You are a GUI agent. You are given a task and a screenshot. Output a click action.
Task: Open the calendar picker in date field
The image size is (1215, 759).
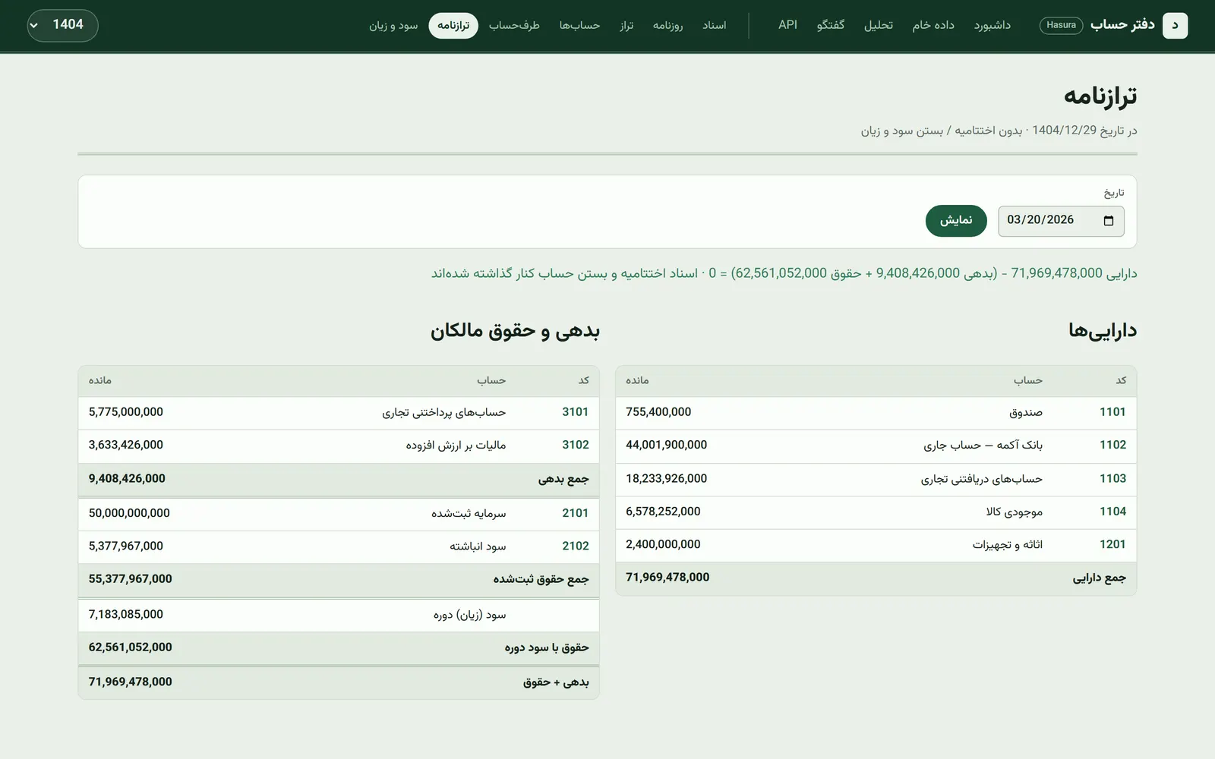pyautogui.click(x=1108, y=221)
